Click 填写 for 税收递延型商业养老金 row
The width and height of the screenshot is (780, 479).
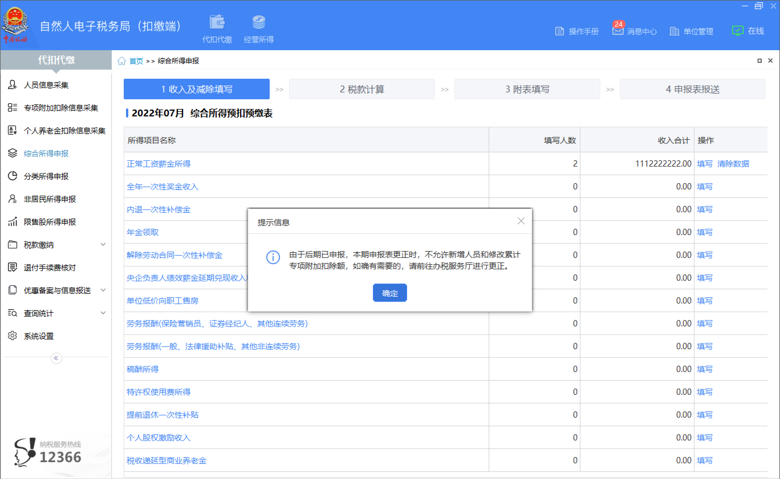[705, 460]
